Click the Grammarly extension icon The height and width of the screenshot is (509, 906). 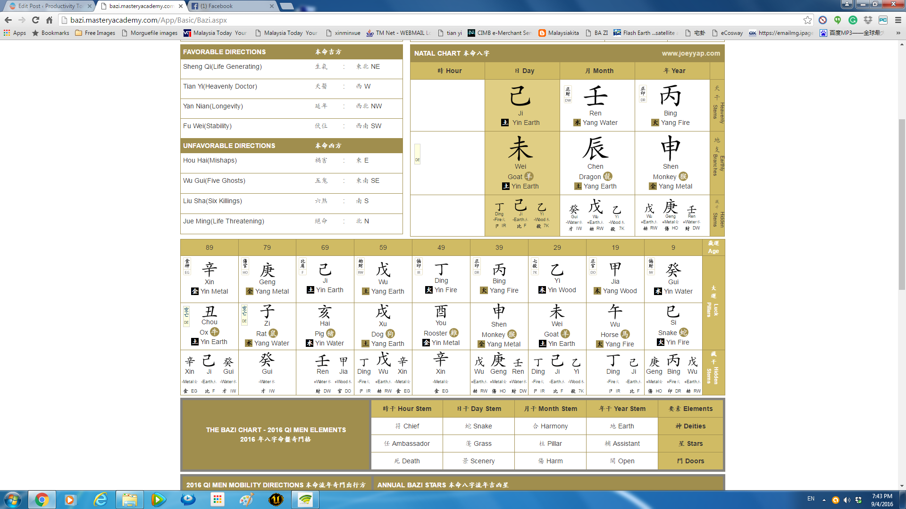click(x=853, y=20)
